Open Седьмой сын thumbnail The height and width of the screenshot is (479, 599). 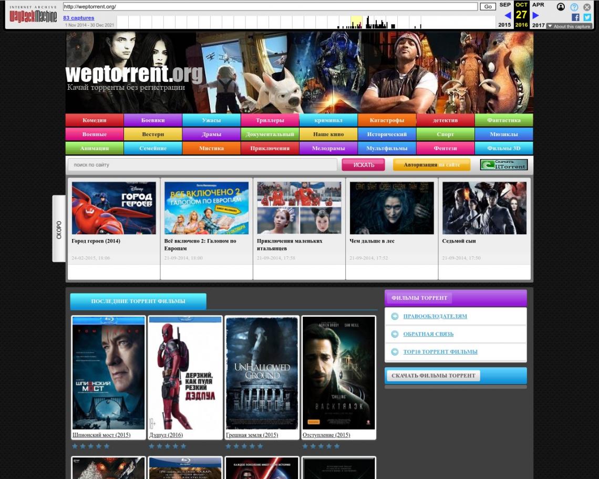pyautogui.click(x=484, y=208)
